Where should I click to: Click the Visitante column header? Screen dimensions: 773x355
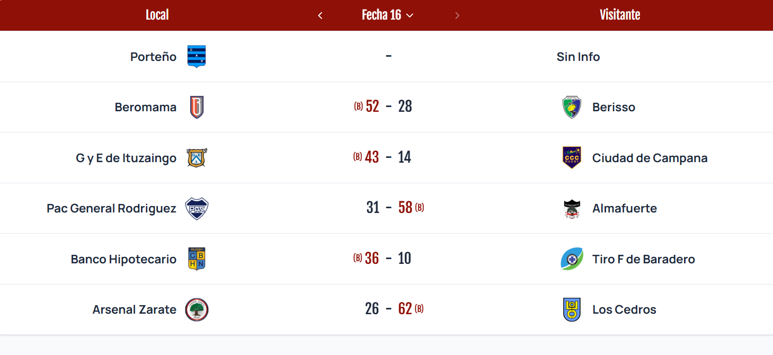tap(620, 15)
